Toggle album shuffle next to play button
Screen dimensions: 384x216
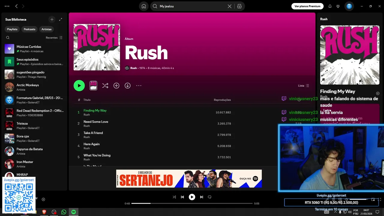105,85
